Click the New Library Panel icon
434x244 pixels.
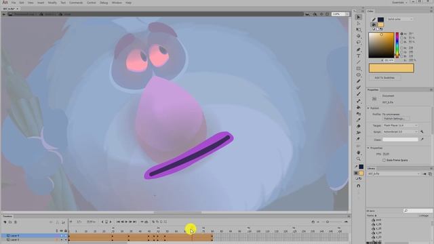[x=430, y=174]
